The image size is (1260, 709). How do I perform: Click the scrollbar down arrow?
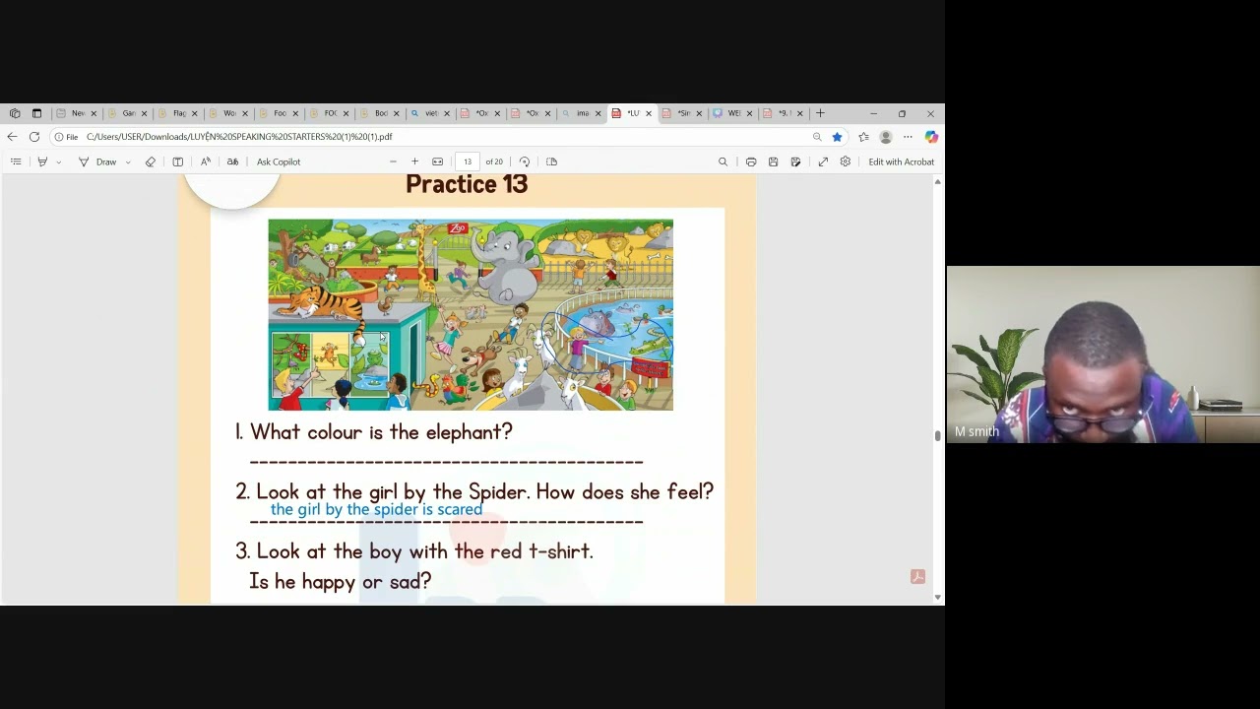pyautogui.click(x=937, y=597)
